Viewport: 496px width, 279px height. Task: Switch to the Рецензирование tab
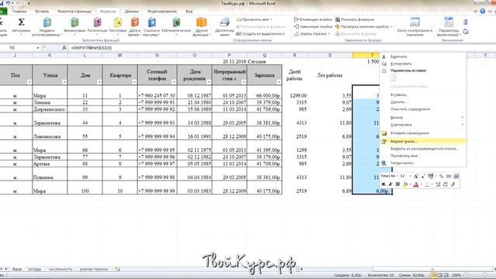(162, 12)
